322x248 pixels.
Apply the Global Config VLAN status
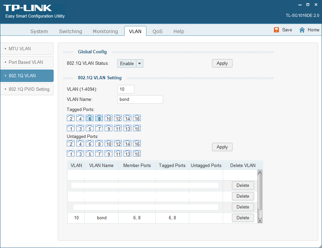coord(222,63)
